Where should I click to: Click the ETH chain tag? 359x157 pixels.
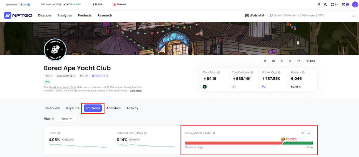48,76
